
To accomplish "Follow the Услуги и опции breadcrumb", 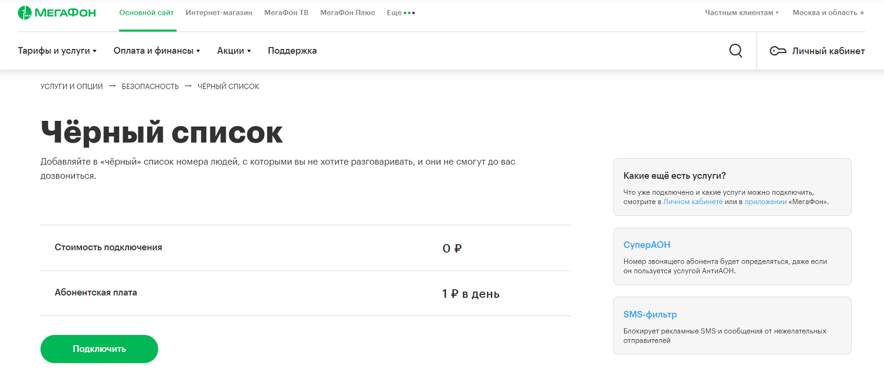I will click(x=71, y=87).
